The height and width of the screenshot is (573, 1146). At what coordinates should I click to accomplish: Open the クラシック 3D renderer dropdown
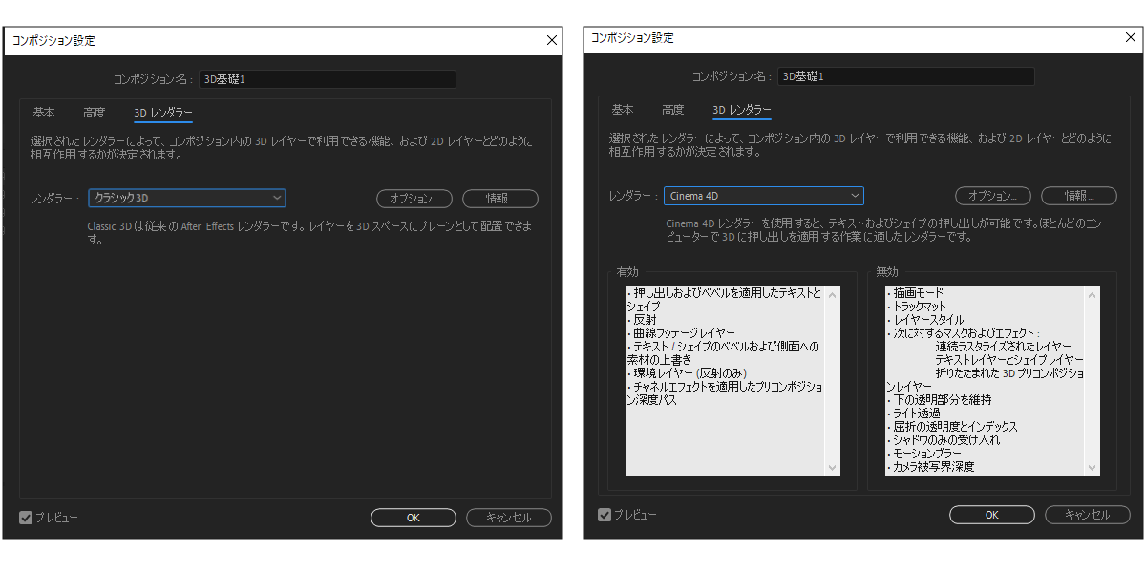(x=187, y=199)
